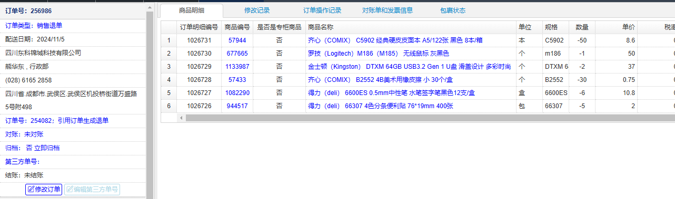Select order detail number 1026726

coord(199,106)
